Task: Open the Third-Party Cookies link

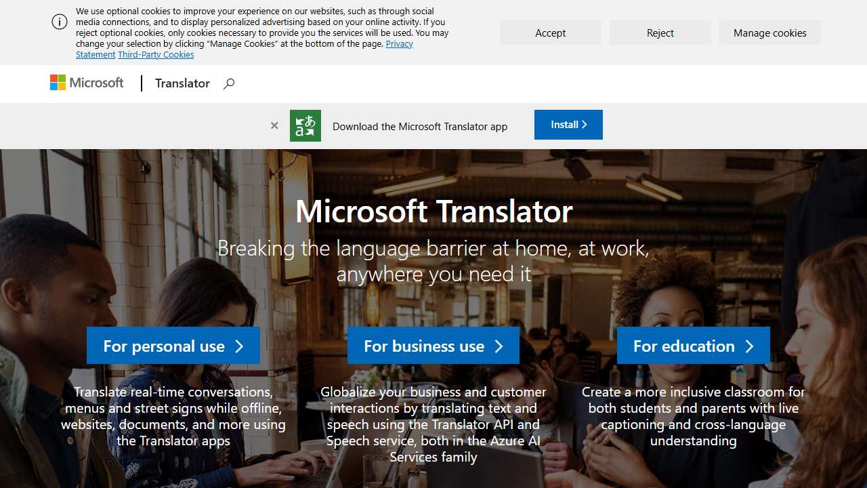Action: tap(156, 54)
